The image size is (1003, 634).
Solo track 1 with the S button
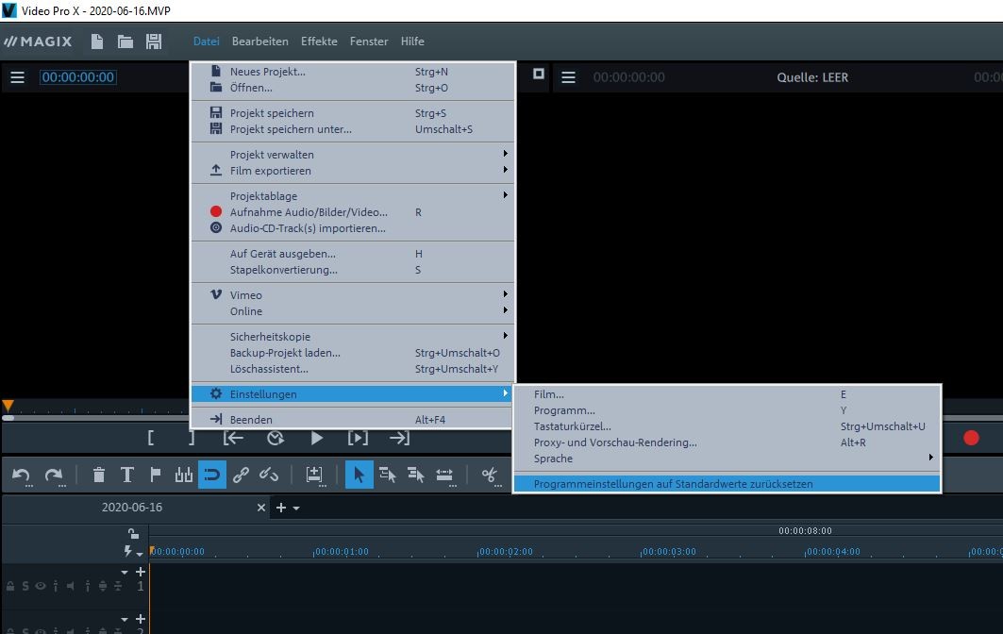(x=25, y=586)
